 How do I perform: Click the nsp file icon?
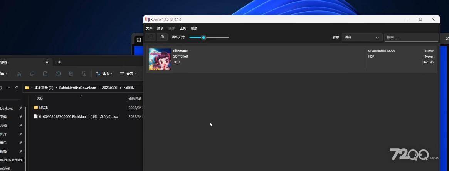[36, 116]
